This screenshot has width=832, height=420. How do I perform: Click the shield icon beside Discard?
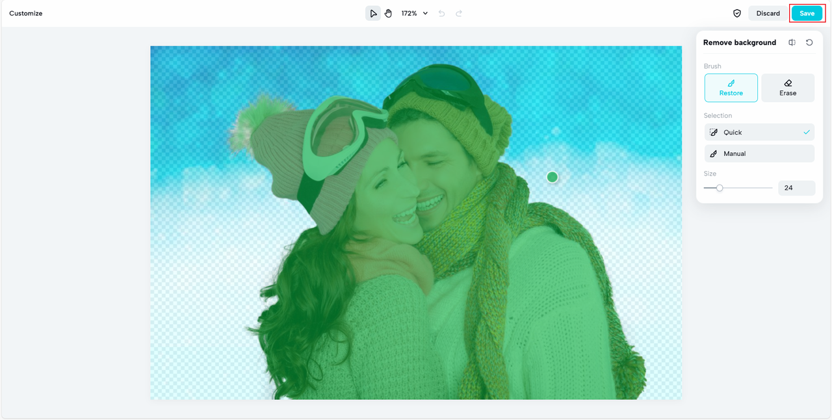click(737, 13)
